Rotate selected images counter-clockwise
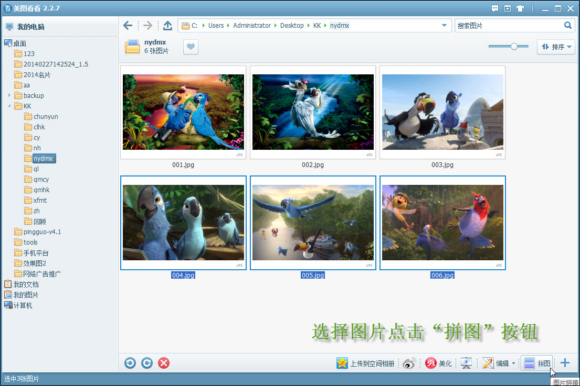 point(130,363)
